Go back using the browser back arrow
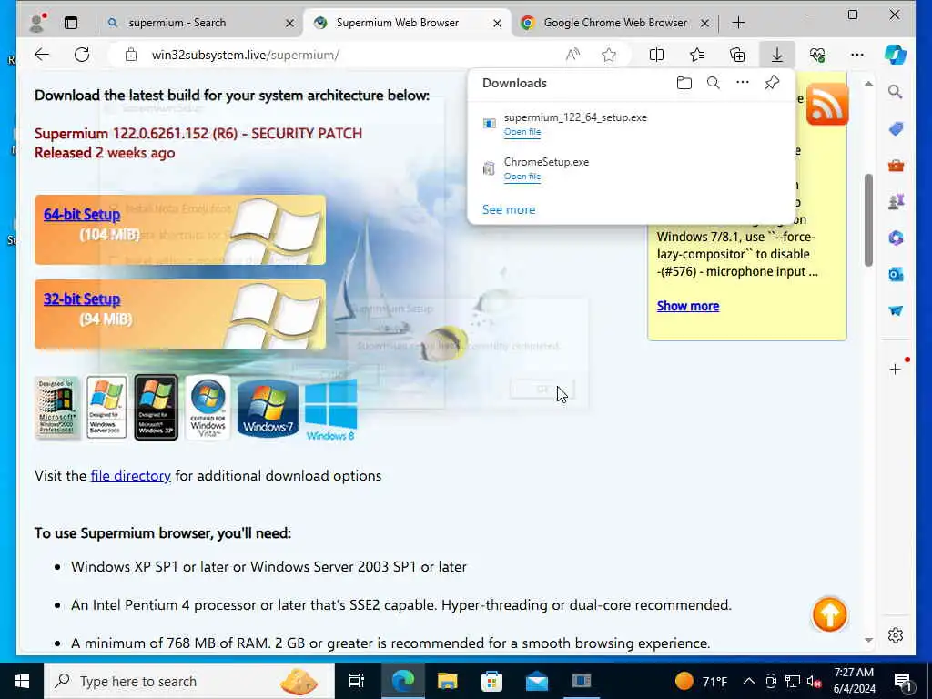The image size is (932, 699). pos(42,55)
